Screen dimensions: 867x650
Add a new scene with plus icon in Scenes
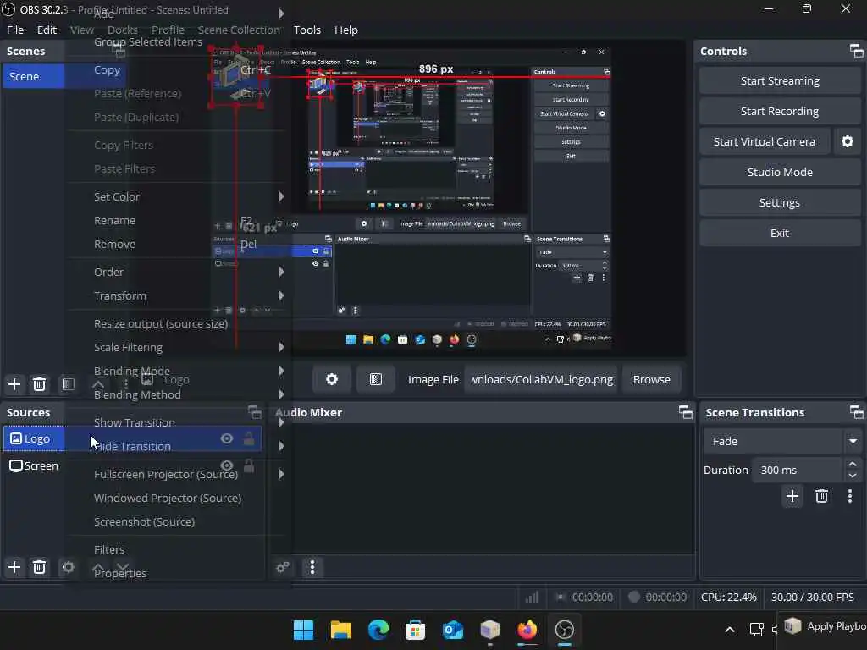point(14,384)
